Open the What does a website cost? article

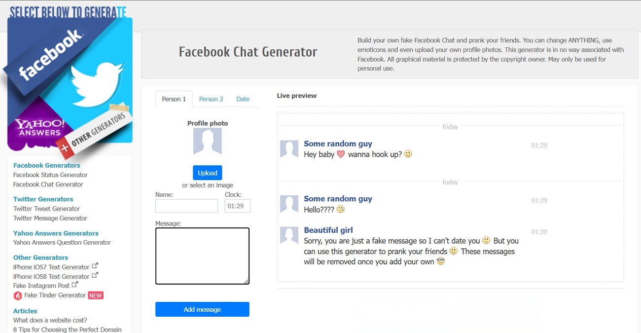50,320
